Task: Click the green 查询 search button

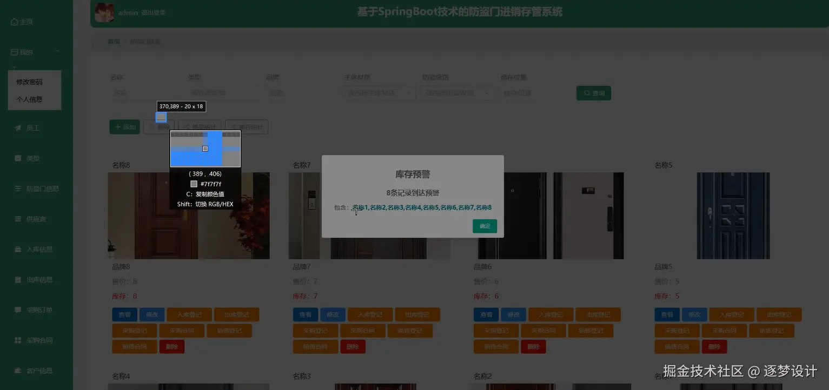Action: 594,93
